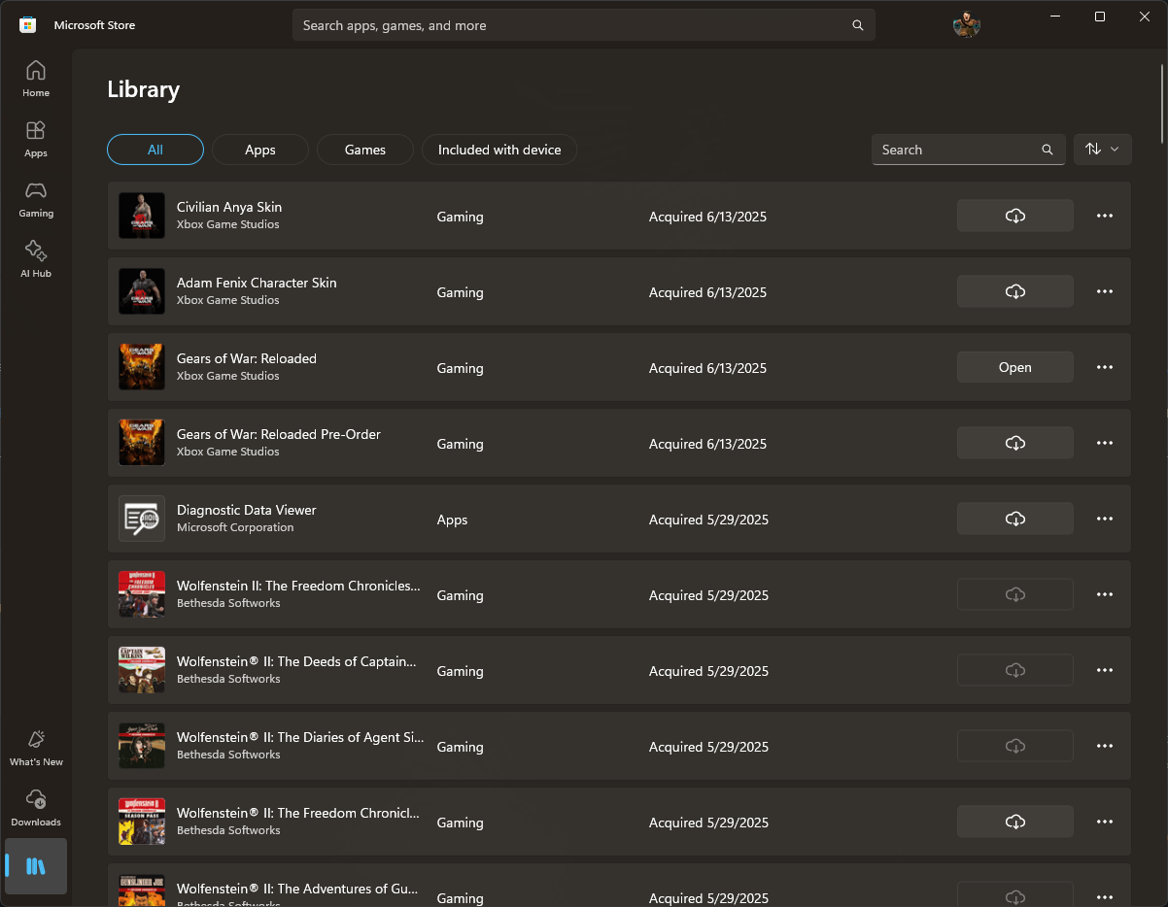Click the Adam Fenix Character Skin title

pos(257,283)
